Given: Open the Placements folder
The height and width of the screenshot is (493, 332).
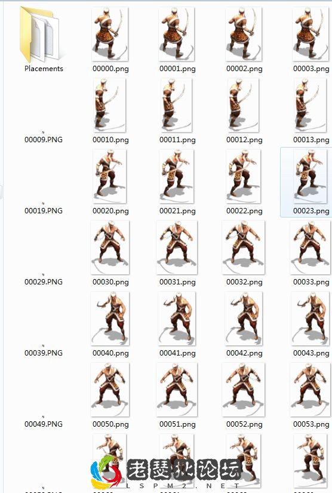Looking at the screenshot, I should tap(39, 35).
